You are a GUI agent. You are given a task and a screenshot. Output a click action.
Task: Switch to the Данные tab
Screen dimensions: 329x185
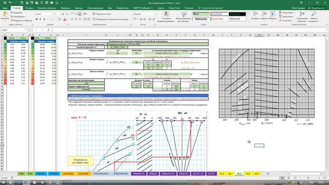(79, 8)
